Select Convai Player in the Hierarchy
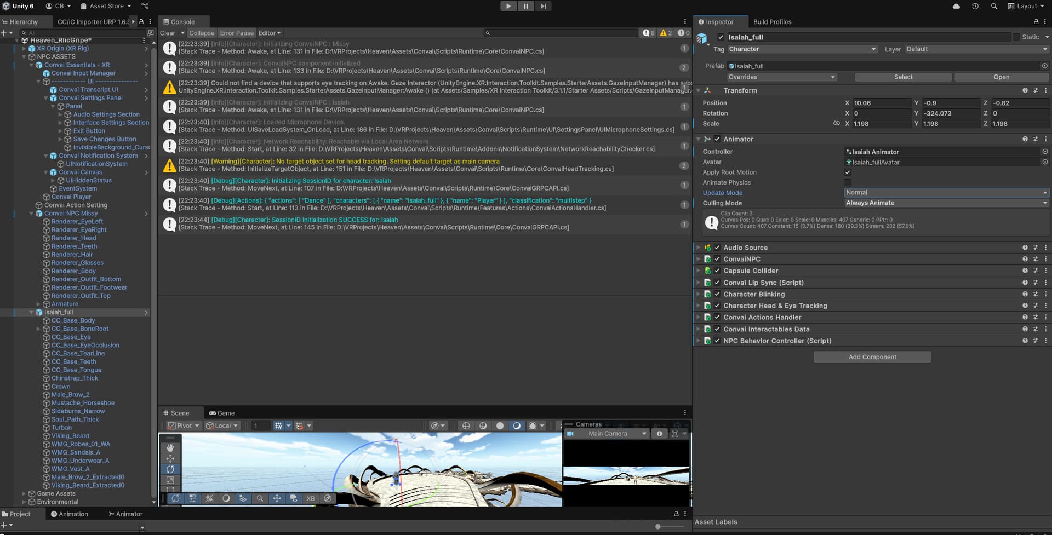The width and height of the screenshot is (1052, 535). click(71, 197)
